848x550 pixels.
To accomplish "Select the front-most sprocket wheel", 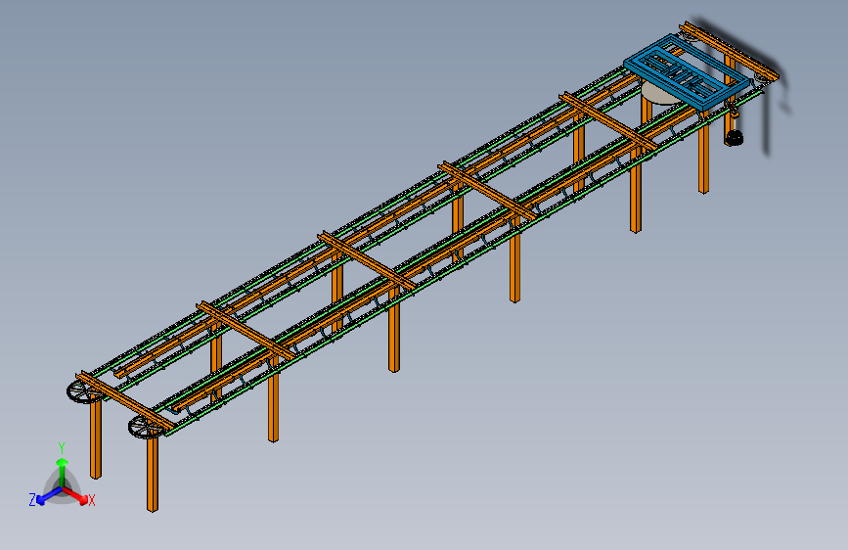I will pos(146,427).
